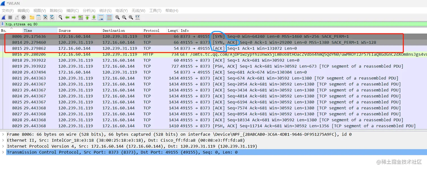Screen dimensions: 427x170
Task: Sort by the Length column header
Action: point(173,31)
